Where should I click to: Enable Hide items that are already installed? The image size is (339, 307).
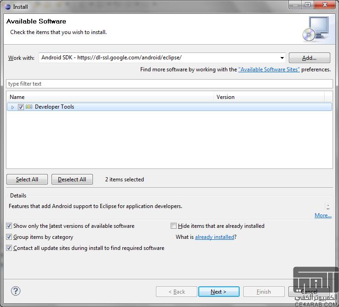point(173,226)
